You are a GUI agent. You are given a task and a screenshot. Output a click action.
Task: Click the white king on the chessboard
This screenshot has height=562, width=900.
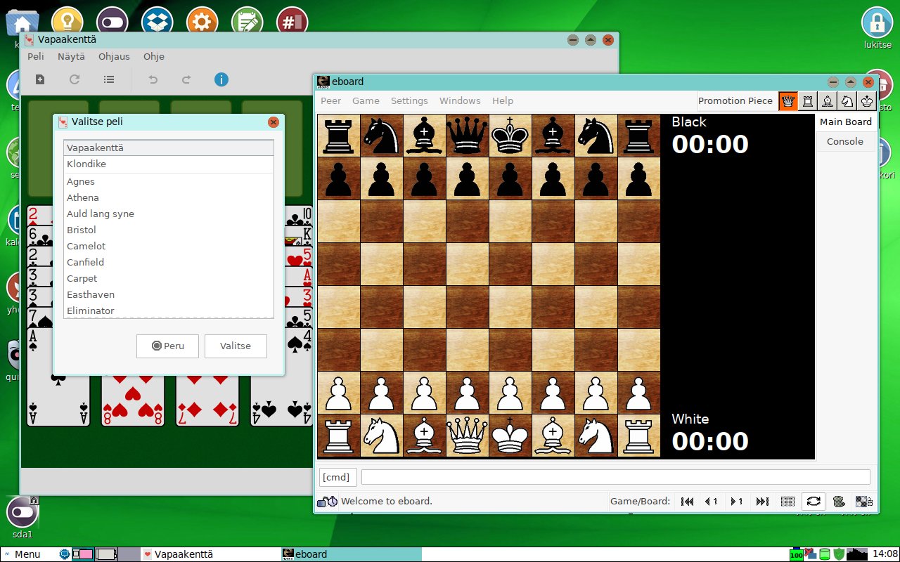[x=510, y=436]
